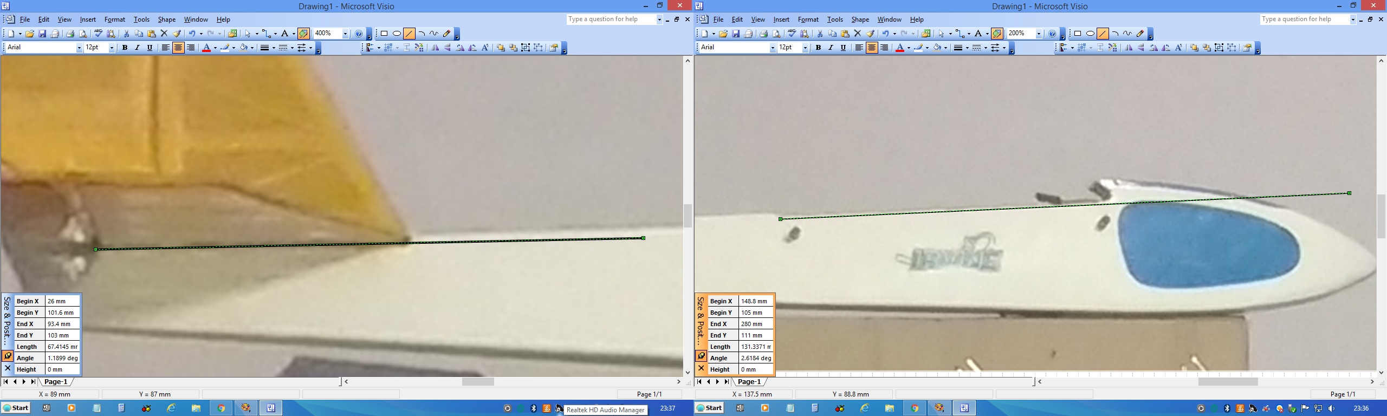Select the Rectangle tool in left window

(x=384, y=34)
